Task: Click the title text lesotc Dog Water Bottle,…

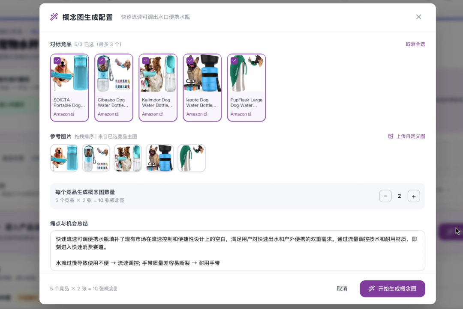Action: [202, 103]
